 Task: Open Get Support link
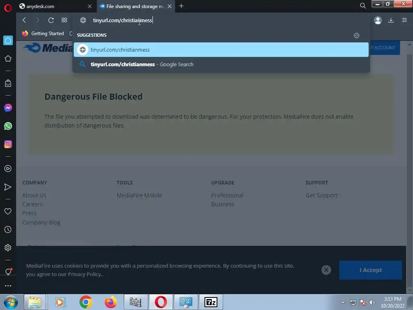(x=321, y=195)
